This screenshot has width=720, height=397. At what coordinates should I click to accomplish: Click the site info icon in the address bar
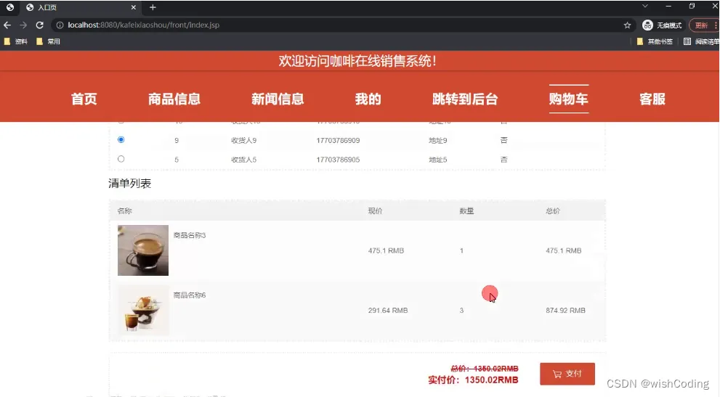(60, 25)
